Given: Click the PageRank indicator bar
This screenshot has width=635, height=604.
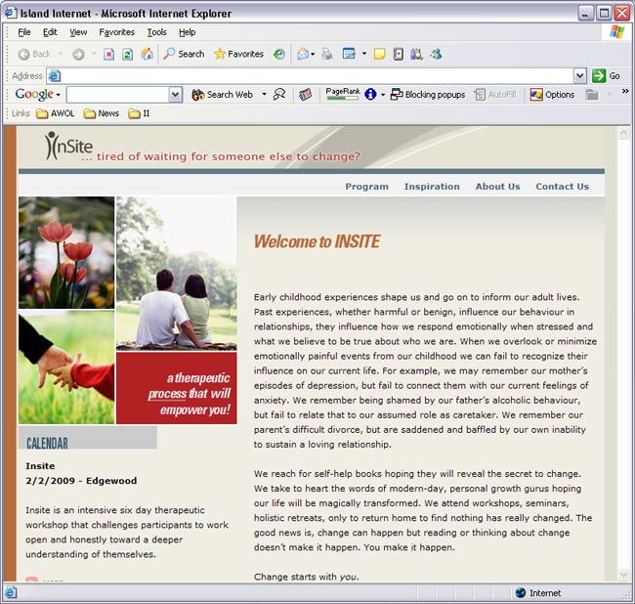Looking at the screenshot, I should 342,97.
